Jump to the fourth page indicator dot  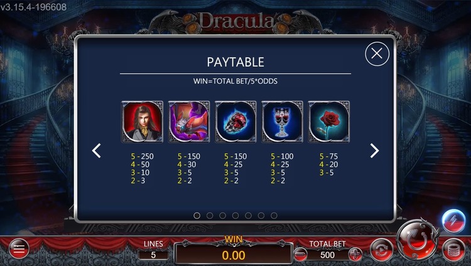(x=235, y=216)
